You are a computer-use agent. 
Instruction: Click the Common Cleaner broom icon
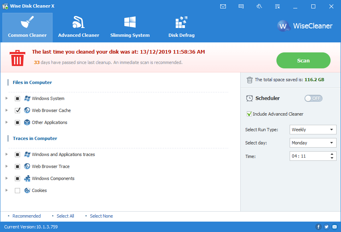click(27, 22)
